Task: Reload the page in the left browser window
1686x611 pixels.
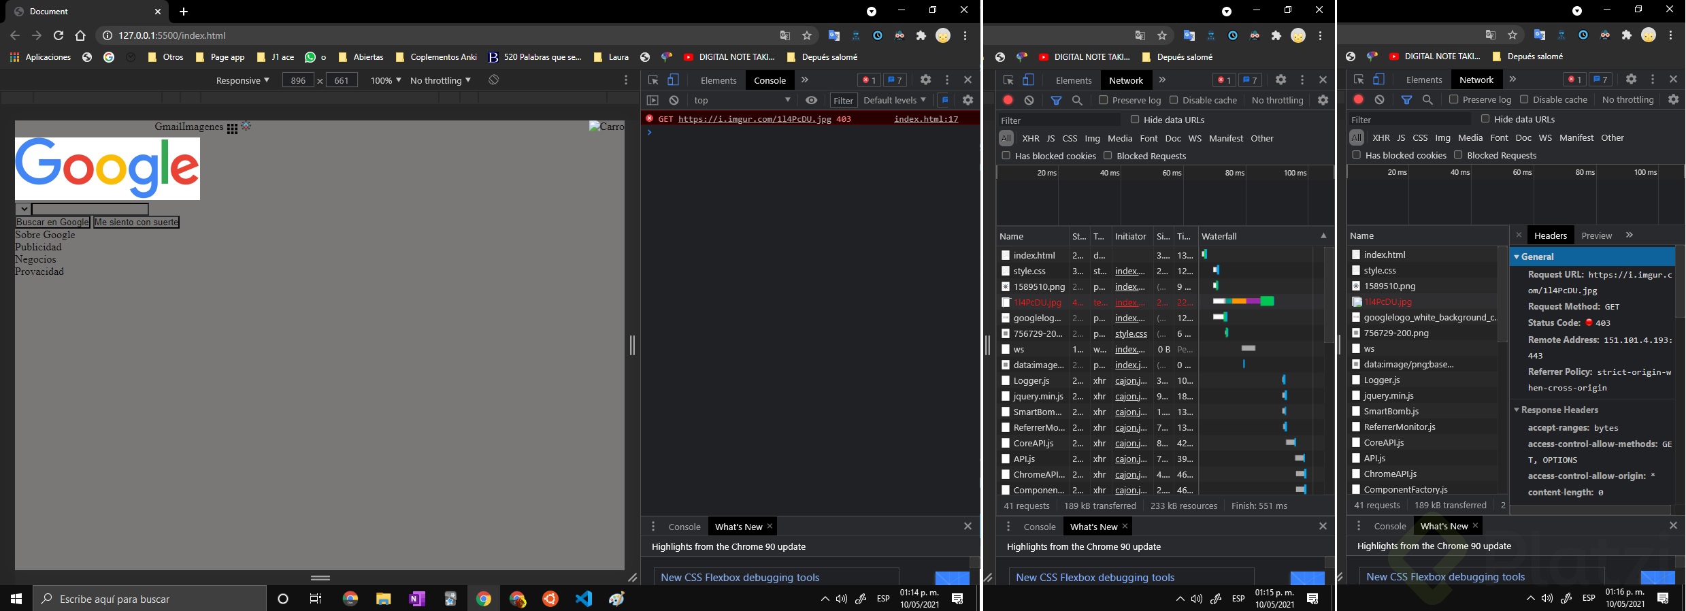Action: coord(59,35)
